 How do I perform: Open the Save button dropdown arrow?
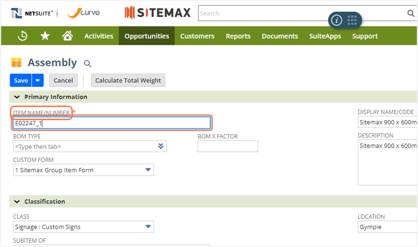click(38, 80)
